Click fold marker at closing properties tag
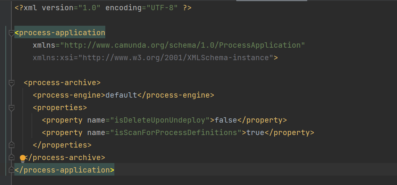 click(11, 145)
